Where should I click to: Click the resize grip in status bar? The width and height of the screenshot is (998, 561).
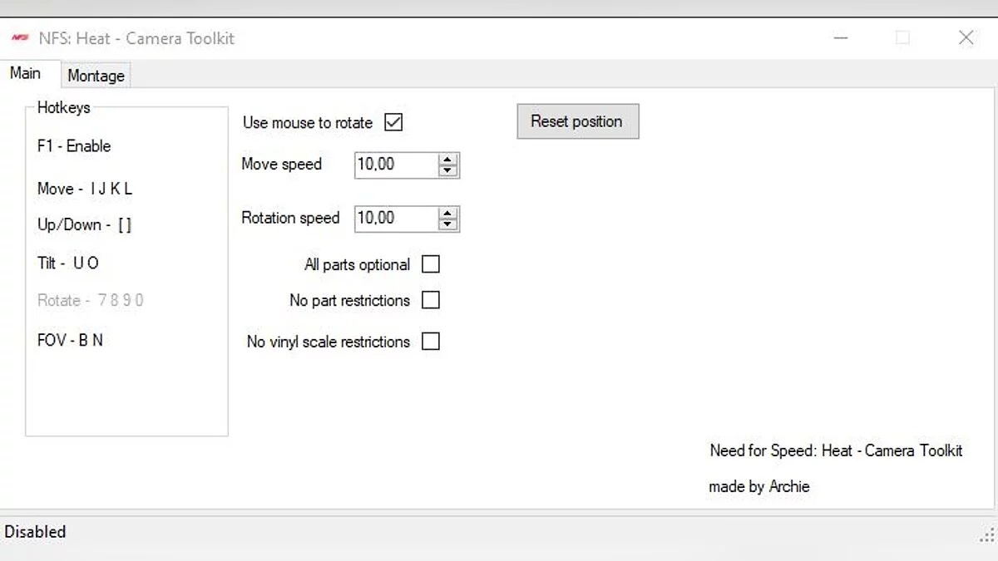tap(987, 534)
